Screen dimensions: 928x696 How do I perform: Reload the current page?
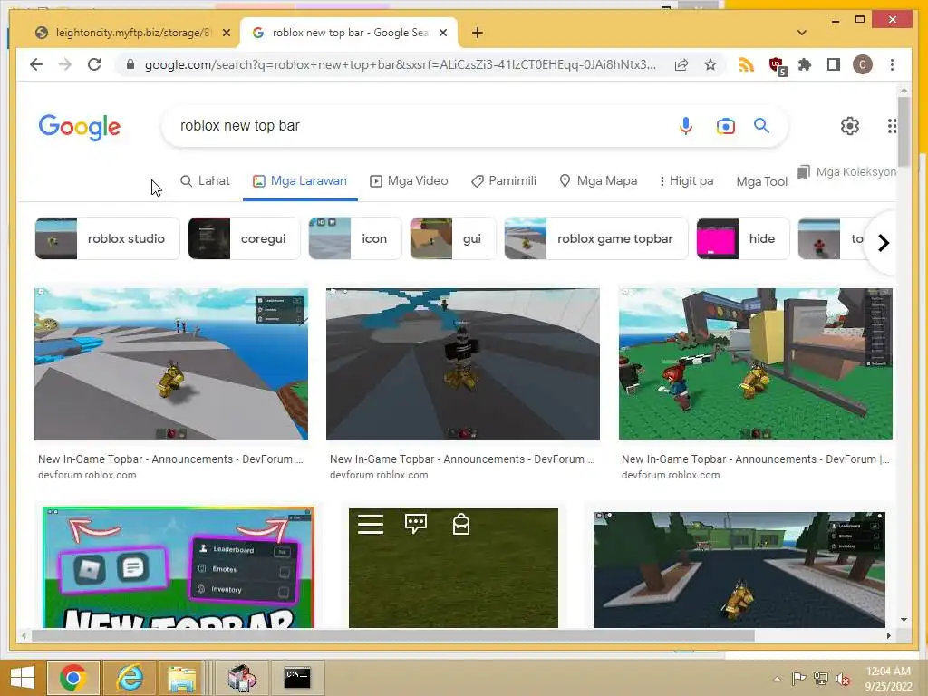pyautogui.click(x=94, y=64)
